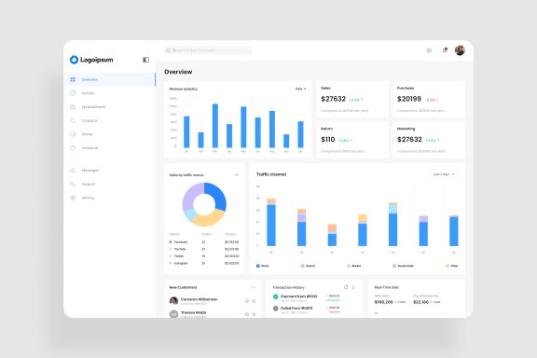Image resolution: width=537 pixels, height=358 pixels.
Task: Open the Schedule calendar icon in sidebar
Action: [73, 148]
